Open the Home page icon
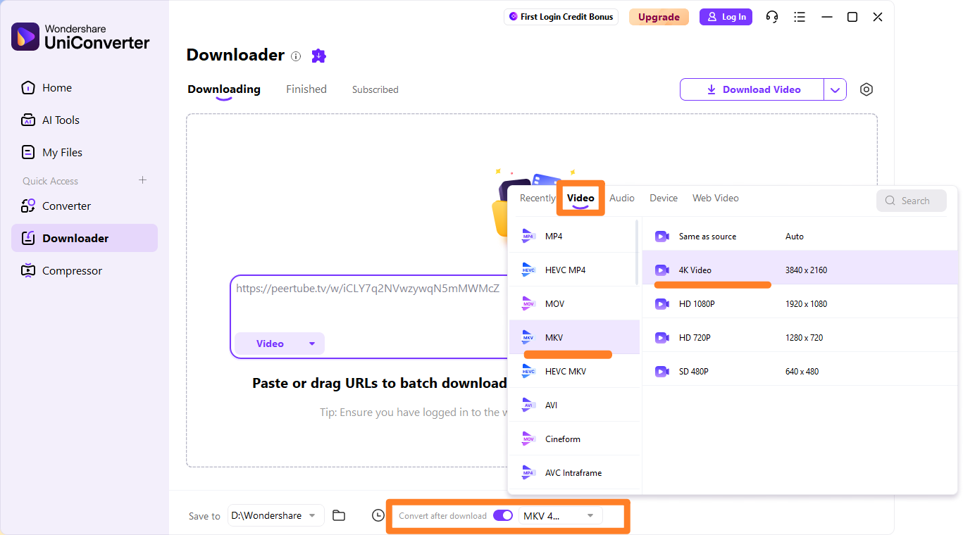This screenshot has height=535, width=963. coord(28,88)
